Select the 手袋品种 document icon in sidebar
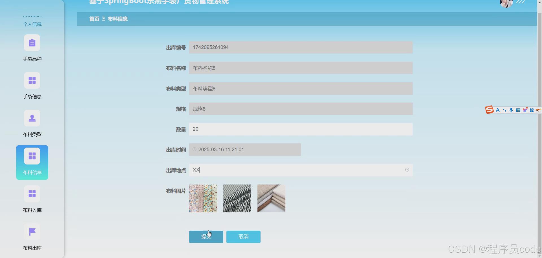Screen dimensions: 542x258 (x=32, y=43)
